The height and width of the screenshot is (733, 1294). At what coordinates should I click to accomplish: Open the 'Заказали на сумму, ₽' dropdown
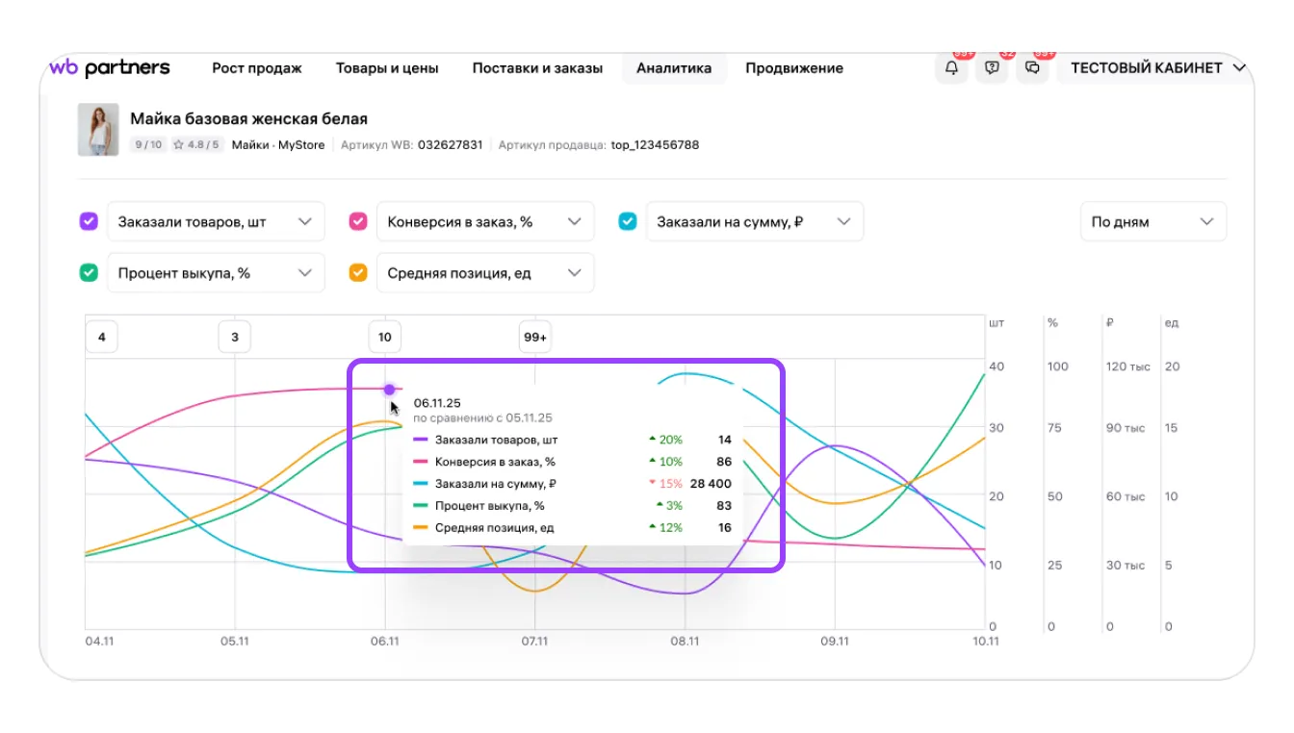(x=754, y=221)
